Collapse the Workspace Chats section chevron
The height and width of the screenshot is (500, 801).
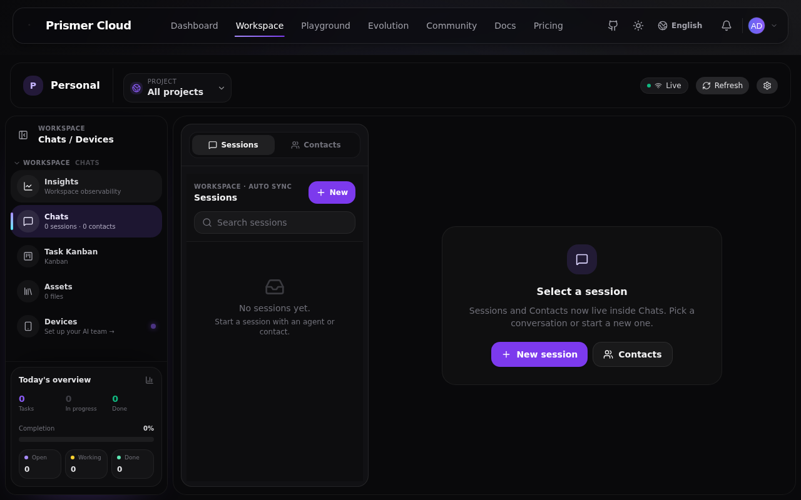(17, 163)
